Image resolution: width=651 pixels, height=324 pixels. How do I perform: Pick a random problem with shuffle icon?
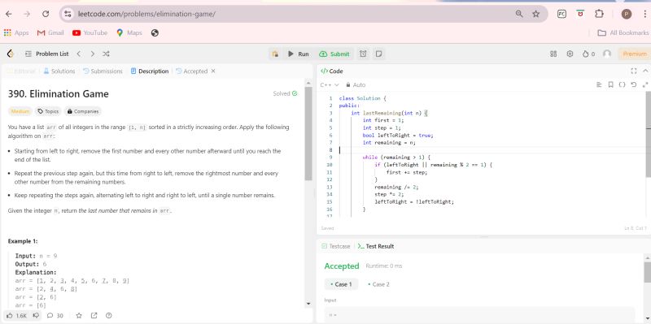pyautogui.click(x=106, y=54)
